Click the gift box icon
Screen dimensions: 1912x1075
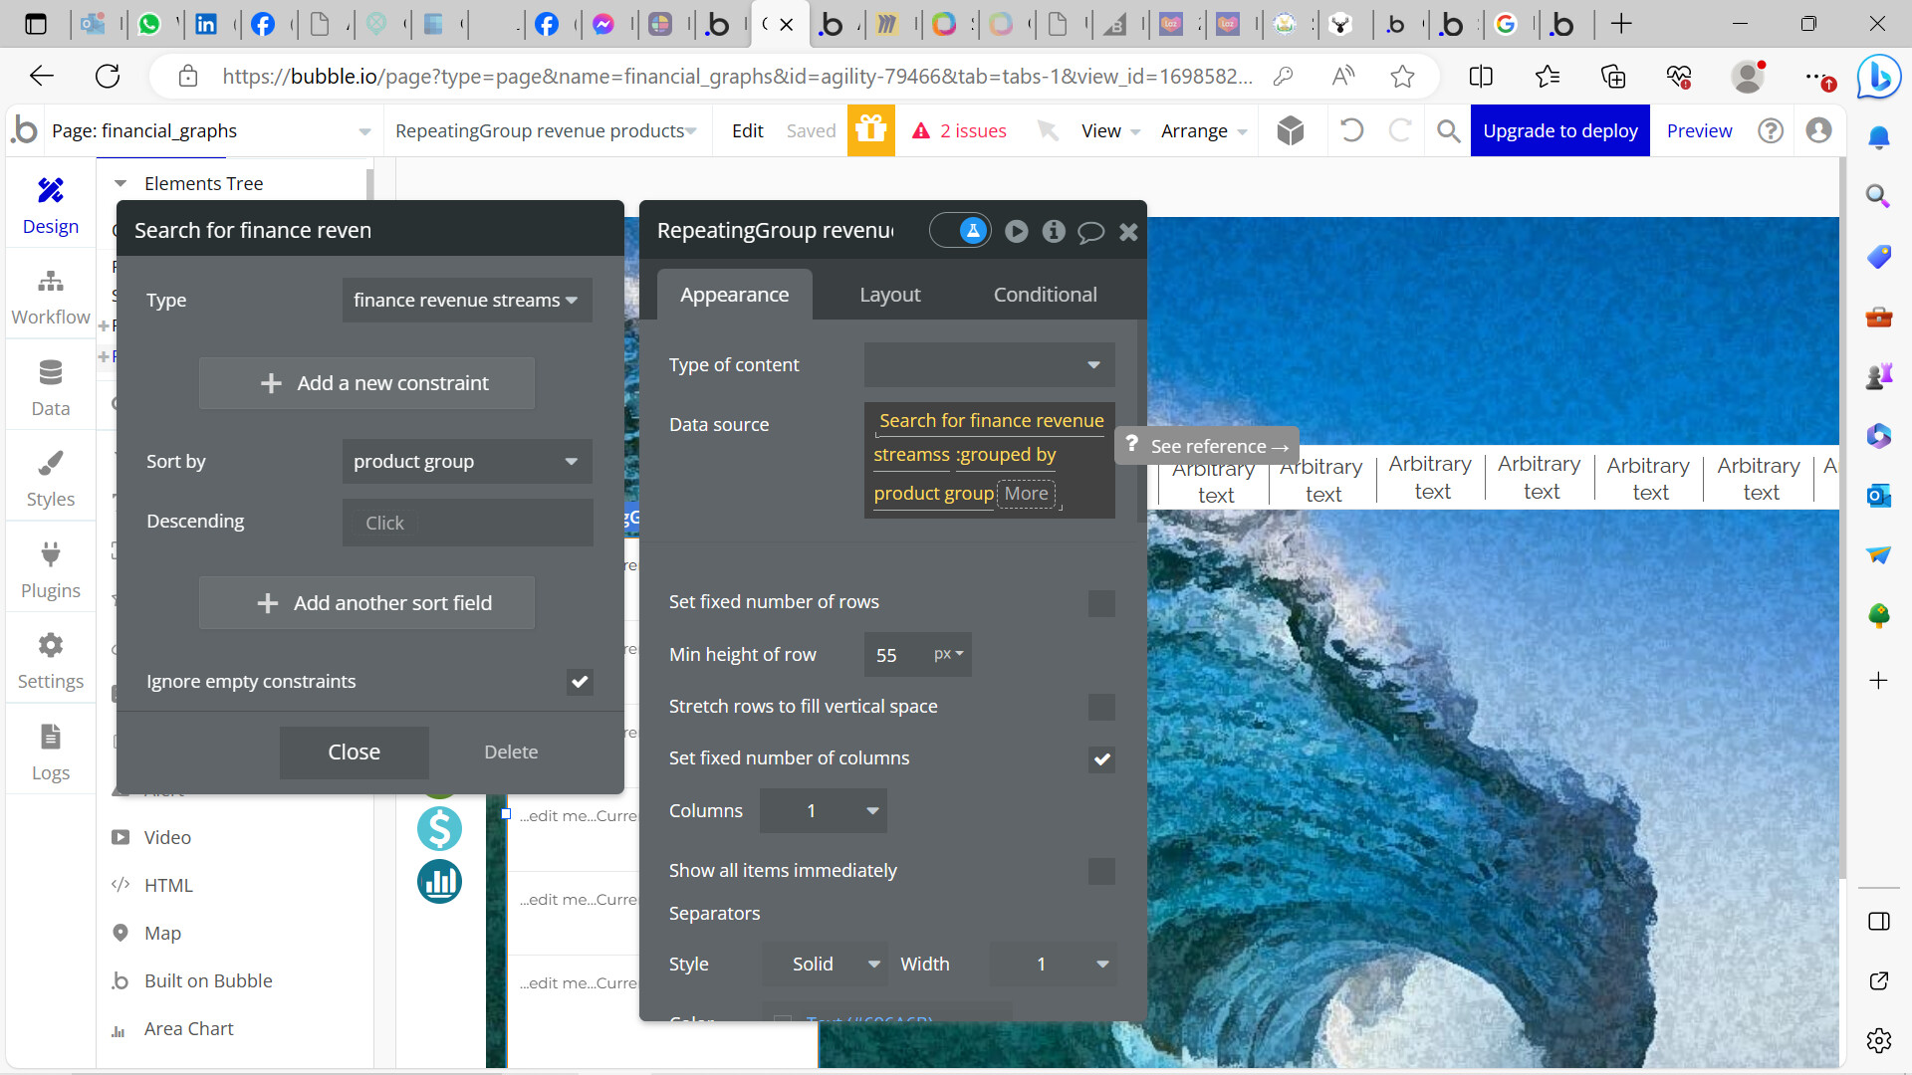coord(870,130)
